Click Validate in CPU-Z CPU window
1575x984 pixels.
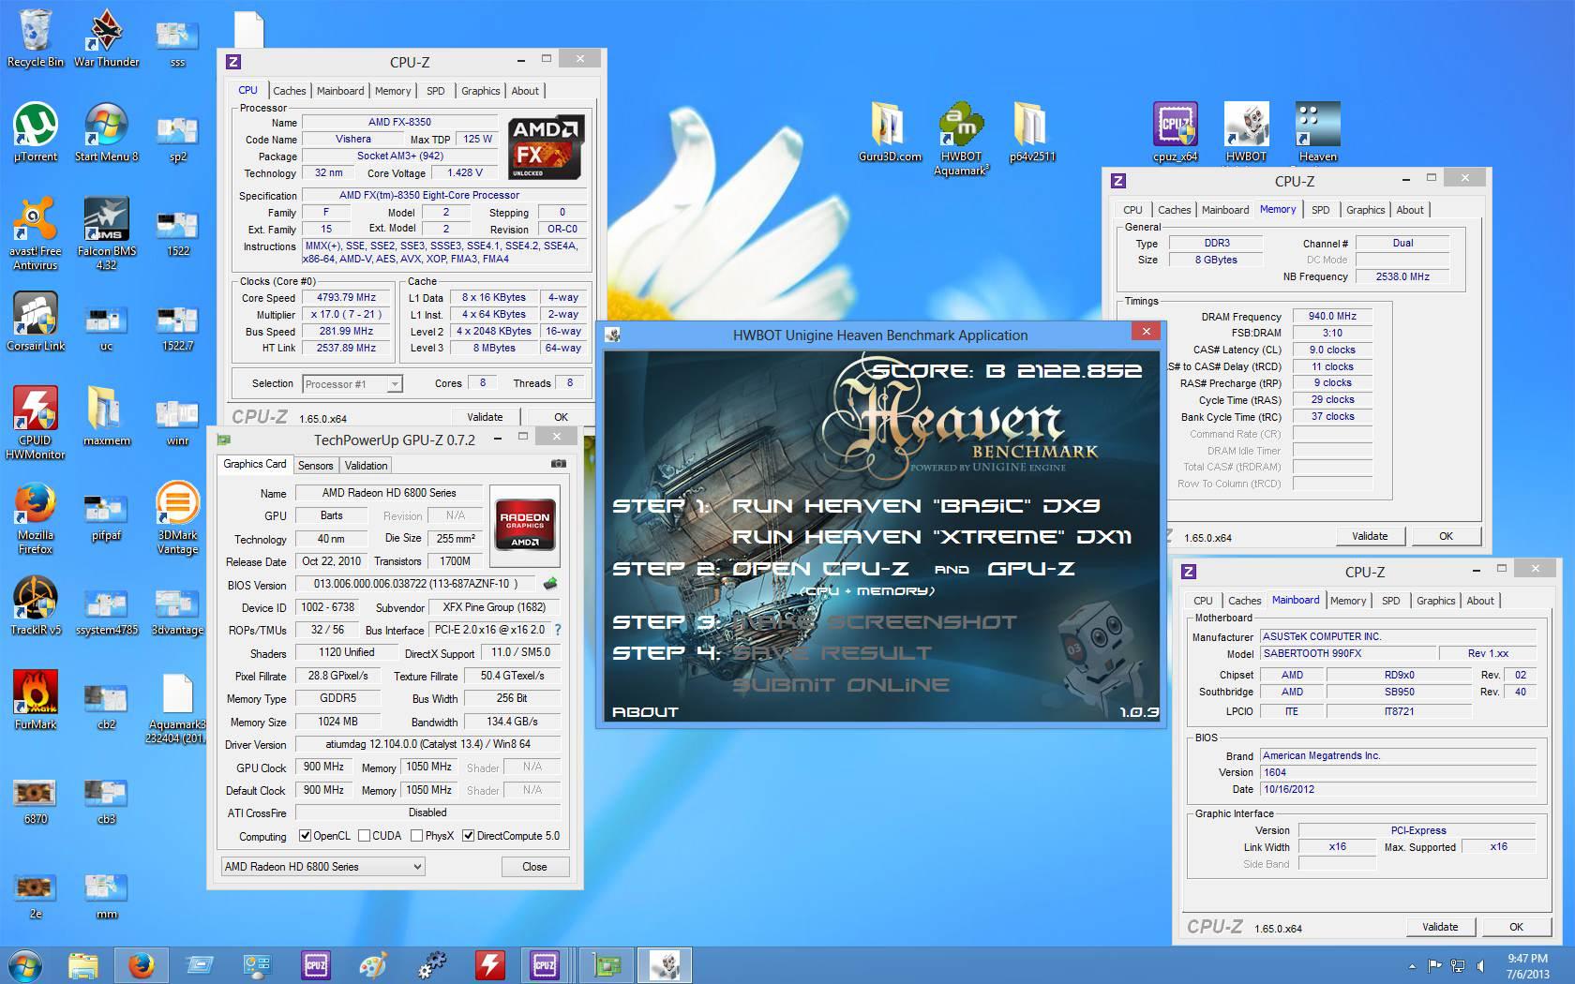click(485, 417)
